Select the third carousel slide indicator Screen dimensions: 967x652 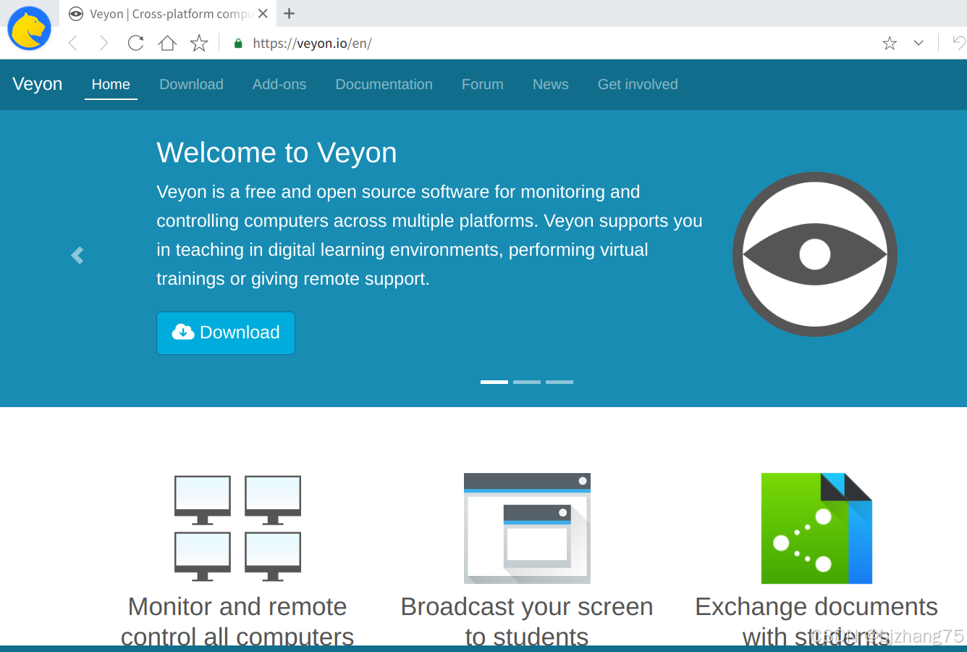[x=559, y=382]
